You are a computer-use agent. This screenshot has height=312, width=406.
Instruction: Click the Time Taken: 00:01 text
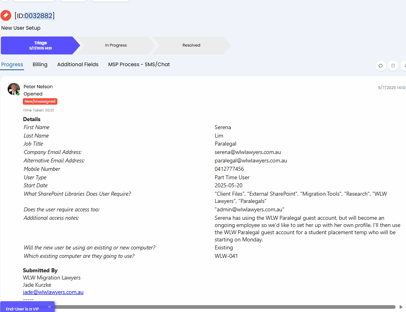[39, 110]
